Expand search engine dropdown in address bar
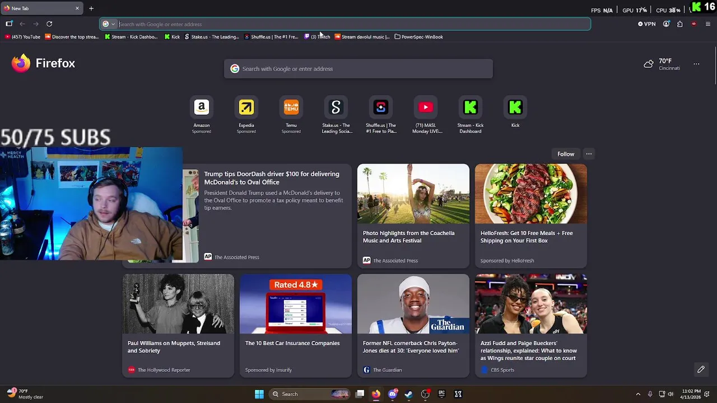The height and width of the screenshot is (403, 717). pos(109,24)
